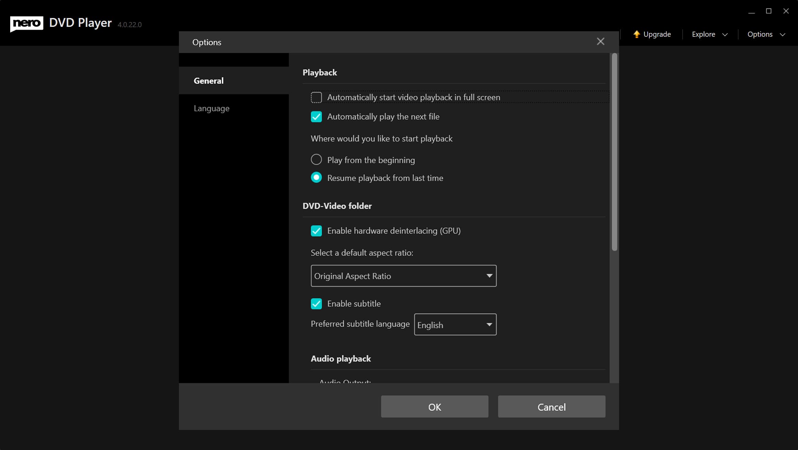Screen dimensions: 798x450
Task: Open the Explore menu in header
Action: click(703, 34)
